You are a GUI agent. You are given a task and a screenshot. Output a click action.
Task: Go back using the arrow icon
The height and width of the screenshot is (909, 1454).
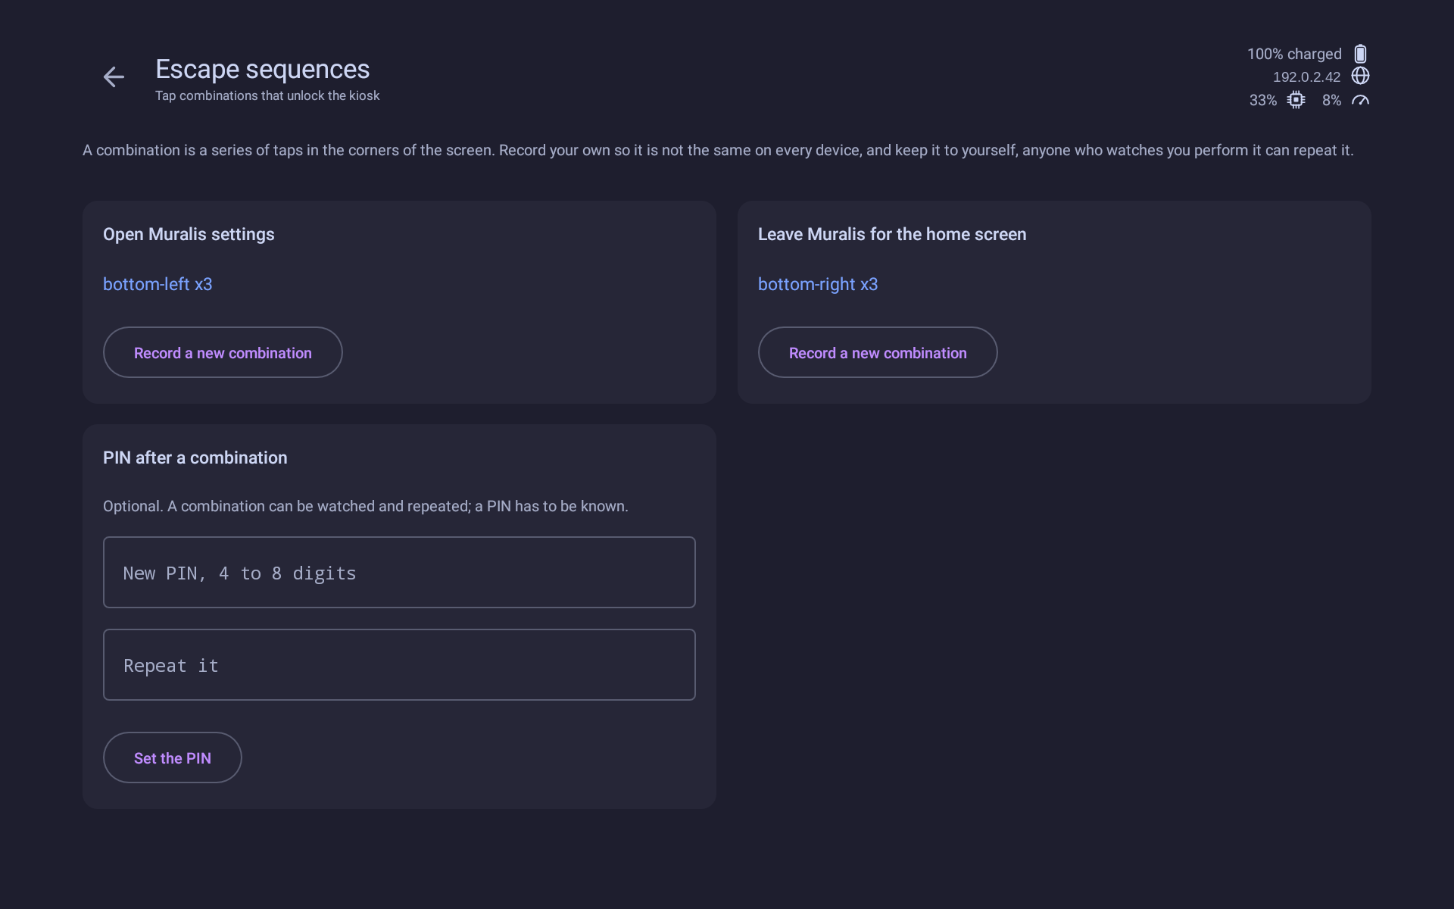[x=114, y=77]
